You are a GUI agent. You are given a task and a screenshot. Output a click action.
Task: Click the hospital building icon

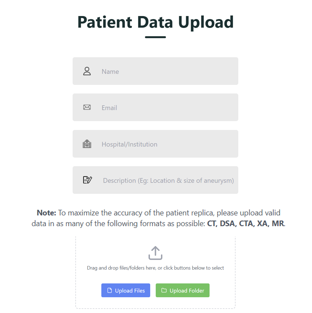tap(87, 144)
